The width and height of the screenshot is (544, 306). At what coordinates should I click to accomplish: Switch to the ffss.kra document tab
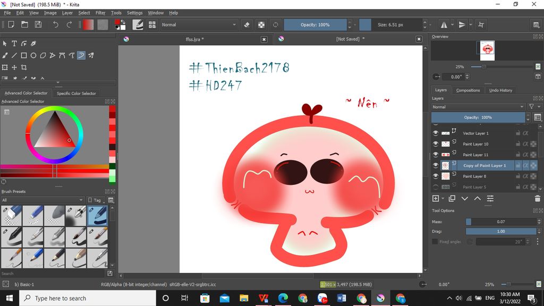point(194,39)
